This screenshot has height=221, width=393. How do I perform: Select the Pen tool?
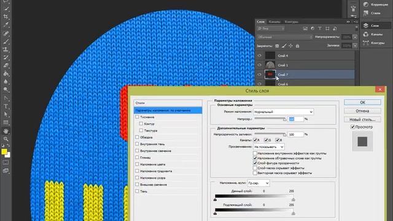[6, 98]
